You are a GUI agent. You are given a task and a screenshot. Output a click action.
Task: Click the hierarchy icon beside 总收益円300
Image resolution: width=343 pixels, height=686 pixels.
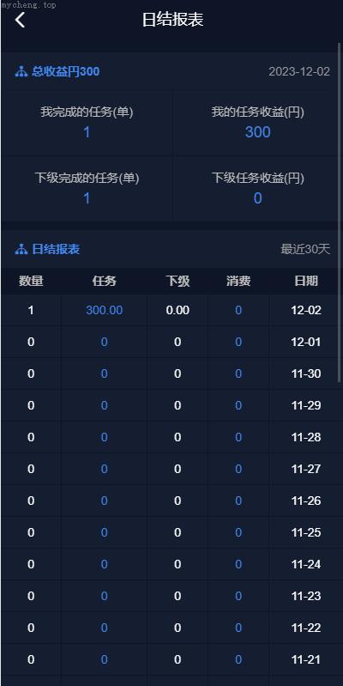point(21,72)
